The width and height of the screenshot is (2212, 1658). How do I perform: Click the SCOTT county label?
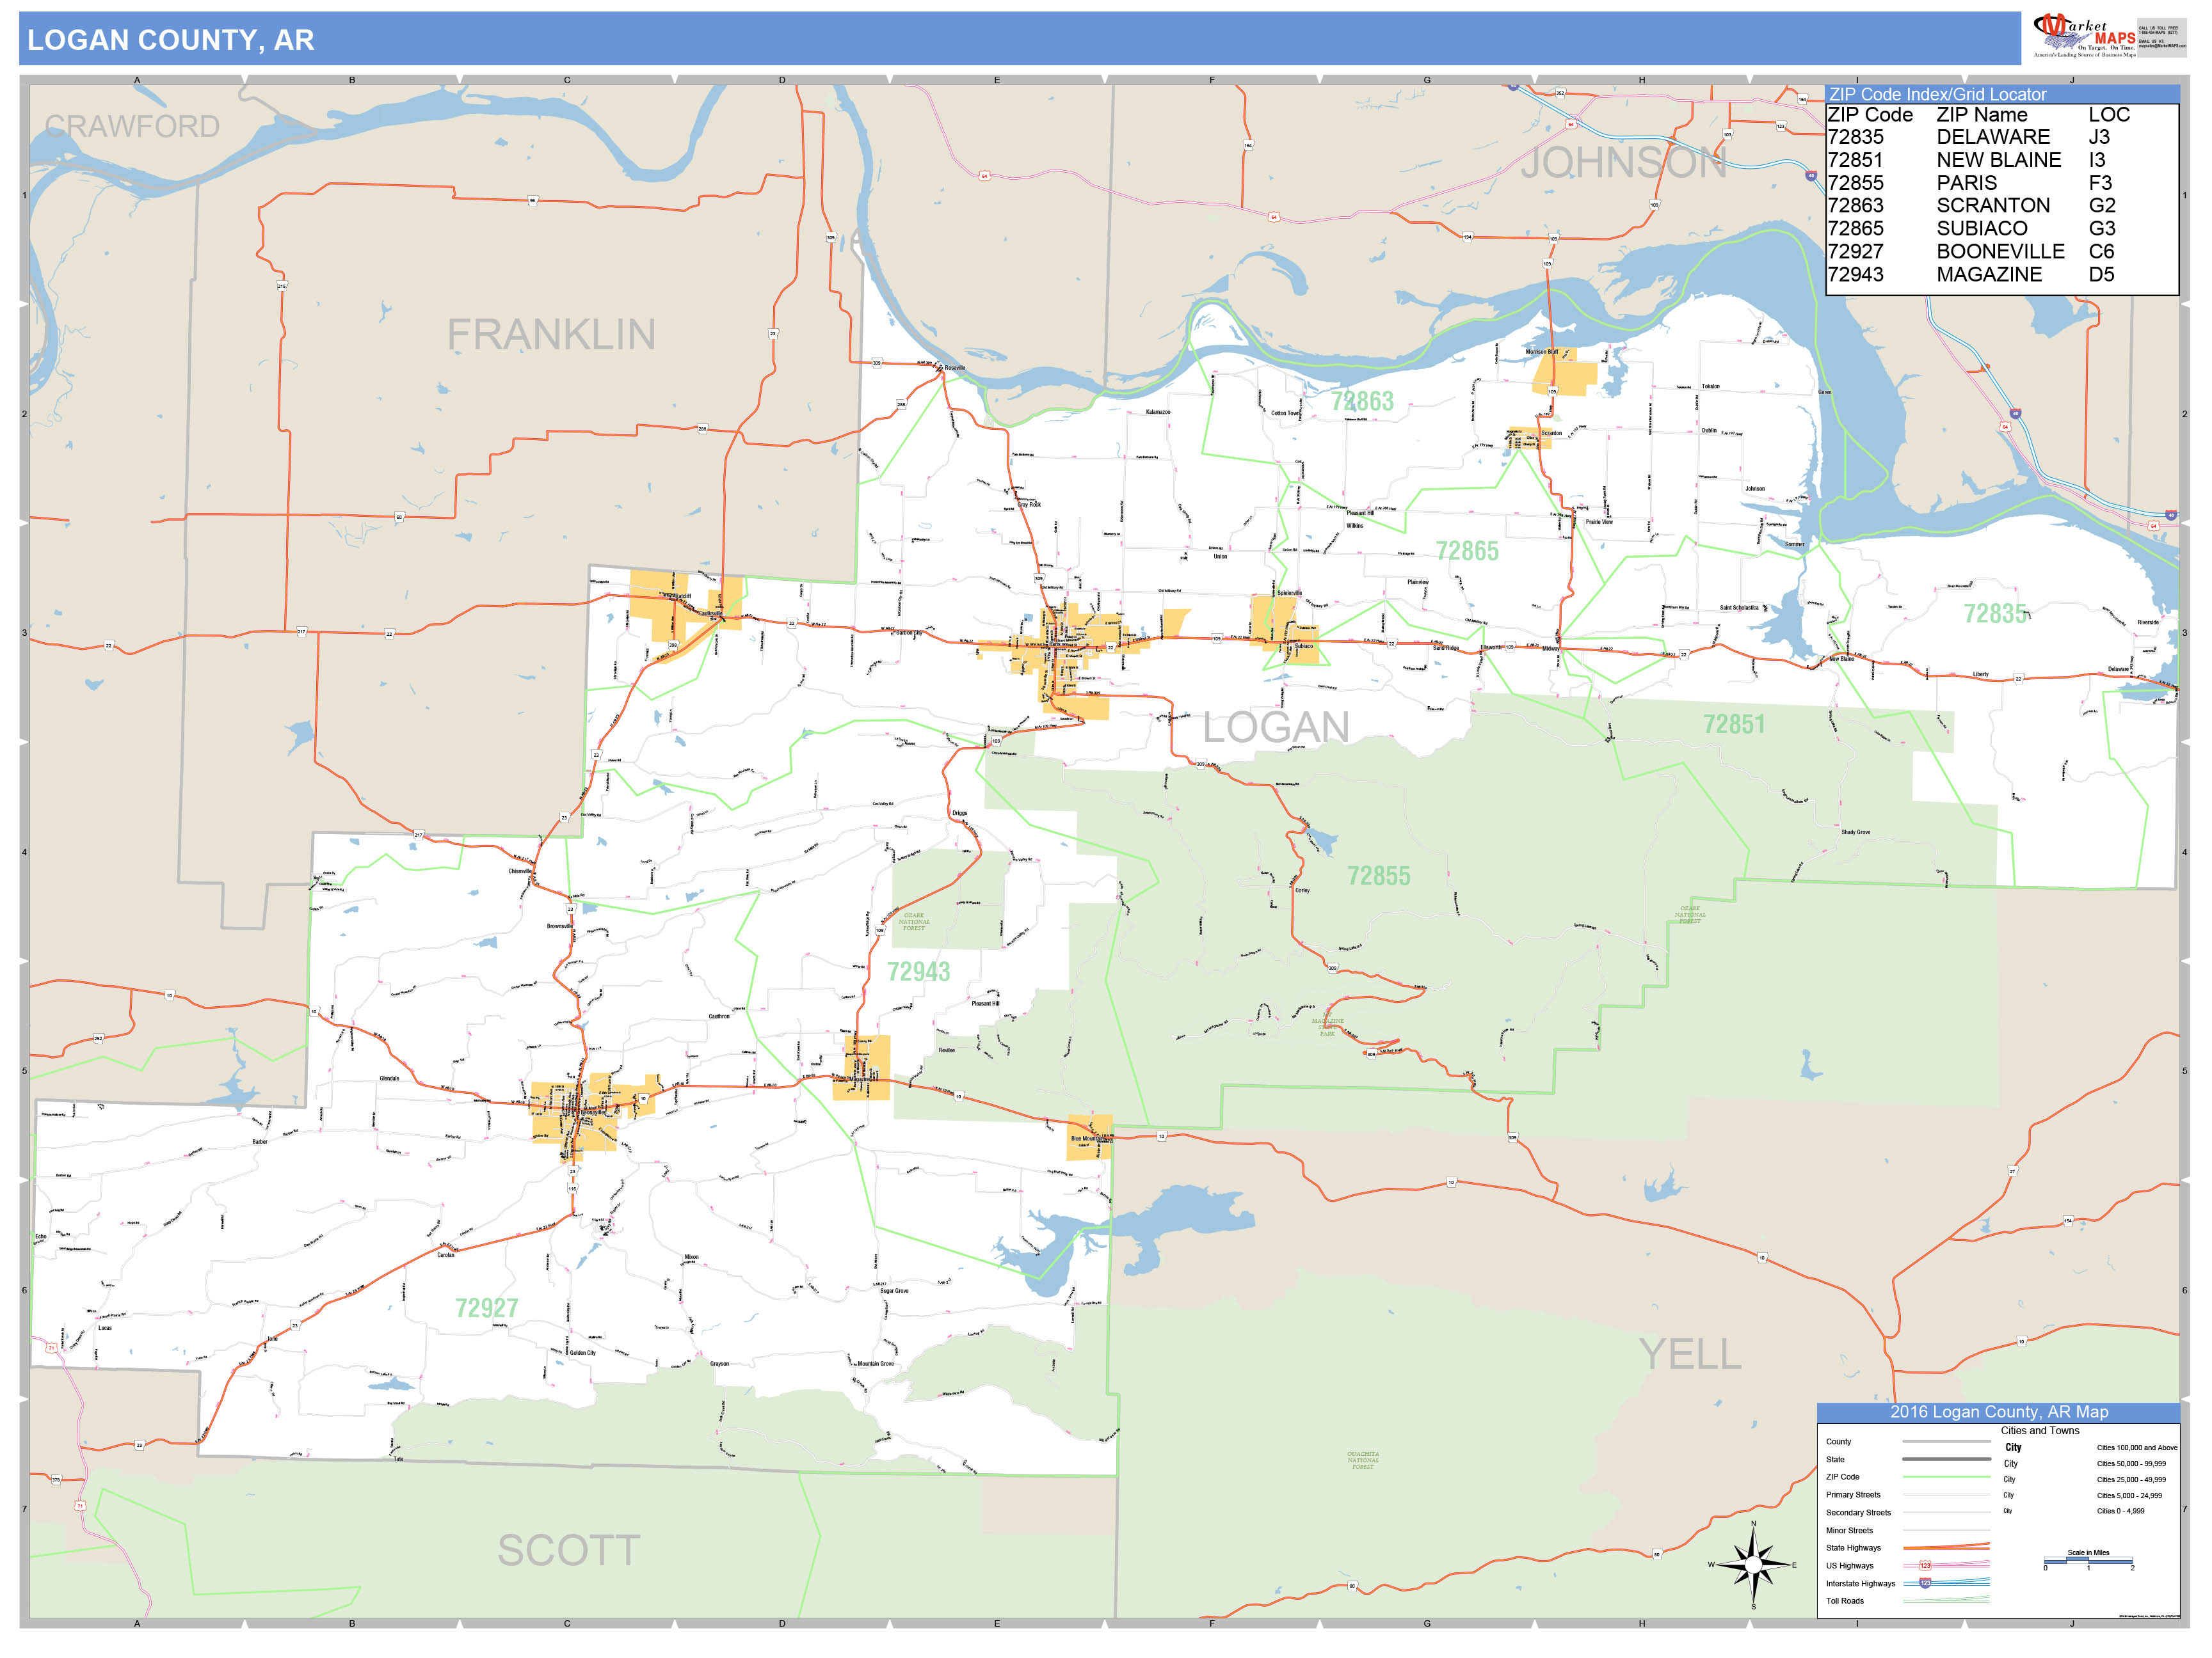coord(569,1551)
